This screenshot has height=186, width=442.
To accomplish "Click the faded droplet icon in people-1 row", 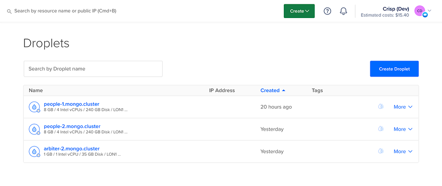I will point(380,107).
